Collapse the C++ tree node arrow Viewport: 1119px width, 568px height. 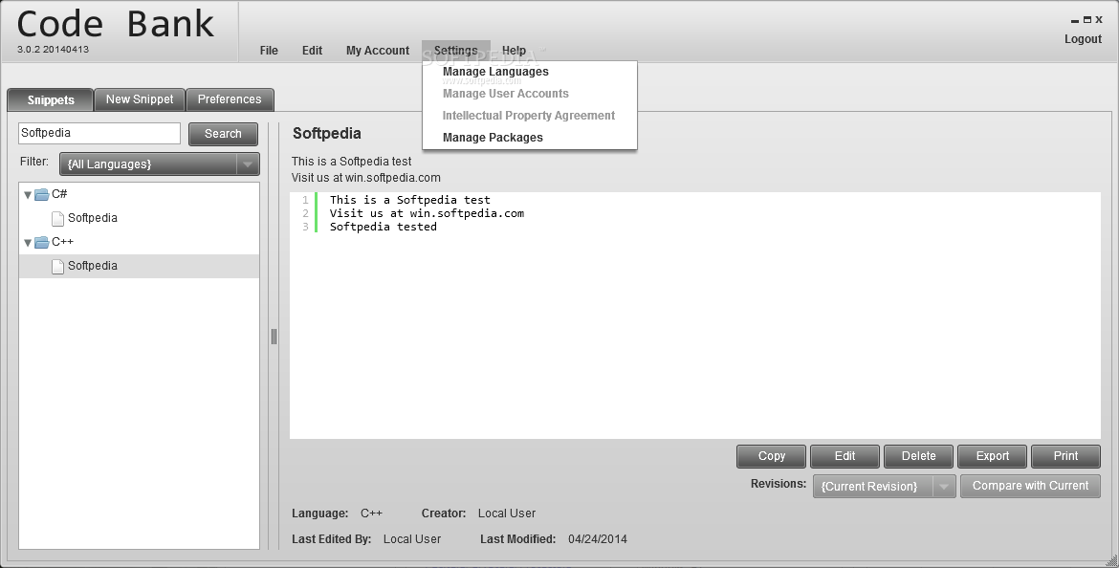(28, 243)
